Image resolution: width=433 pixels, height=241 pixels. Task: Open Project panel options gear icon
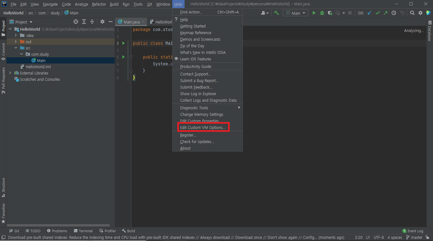102,22
